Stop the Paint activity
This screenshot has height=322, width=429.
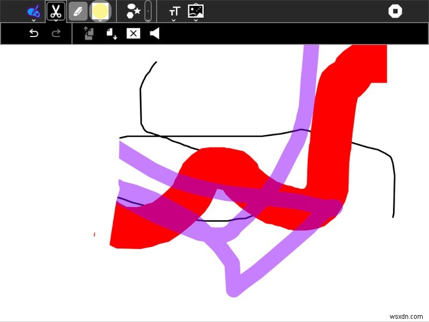point(395,11)
